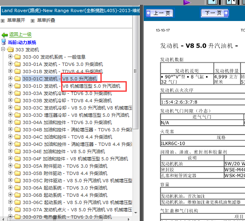This screenshot has width=245, height=221.
Task: Click the folder icon of 303-04B 加油和控件
Action: (x=17, y=130)
